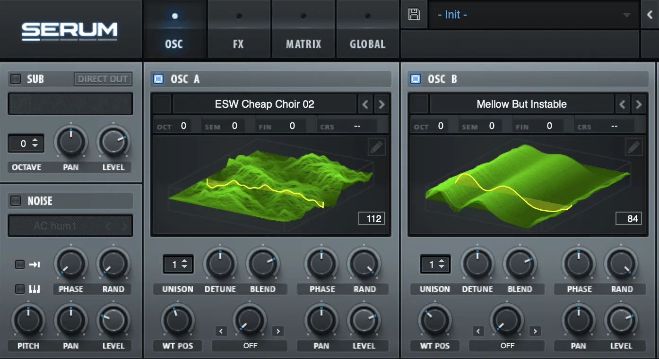Toggle the noise keytrack piano icon checkbox

click(x=20, y=289)
